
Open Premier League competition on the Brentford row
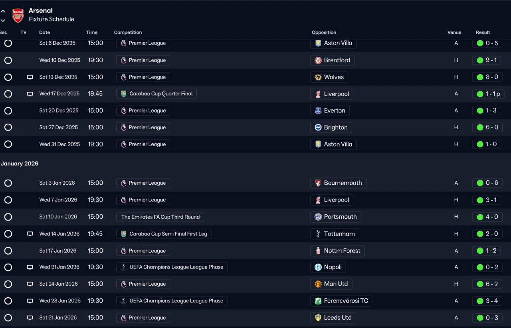tap(143, 60)
